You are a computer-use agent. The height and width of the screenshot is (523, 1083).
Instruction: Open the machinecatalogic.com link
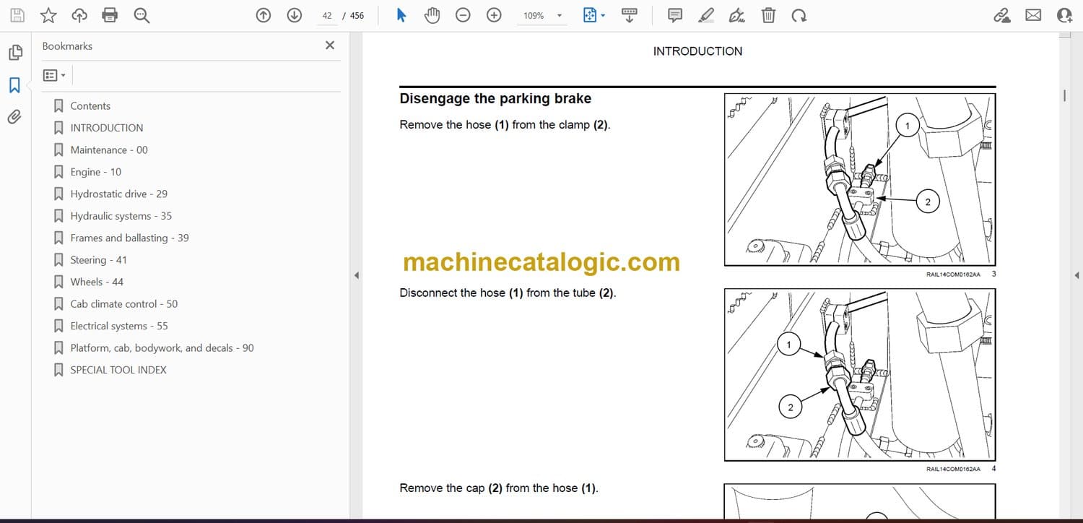541,261
